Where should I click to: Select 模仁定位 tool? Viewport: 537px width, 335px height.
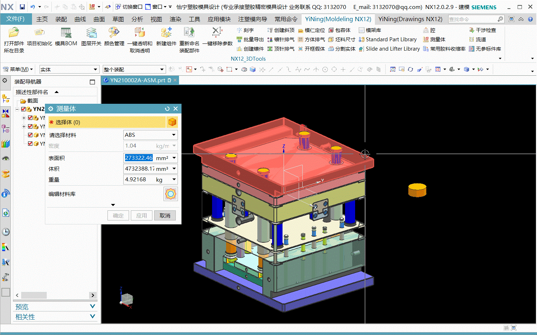(311, 30)
